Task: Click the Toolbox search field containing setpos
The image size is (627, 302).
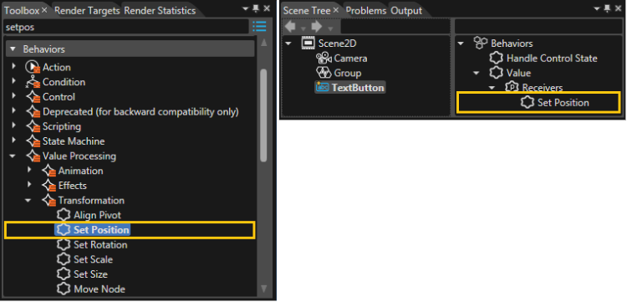Action: tap(126, 28)
